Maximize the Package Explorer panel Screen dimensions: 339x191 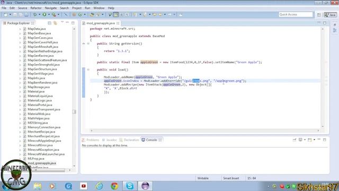[x=73, y=23]
